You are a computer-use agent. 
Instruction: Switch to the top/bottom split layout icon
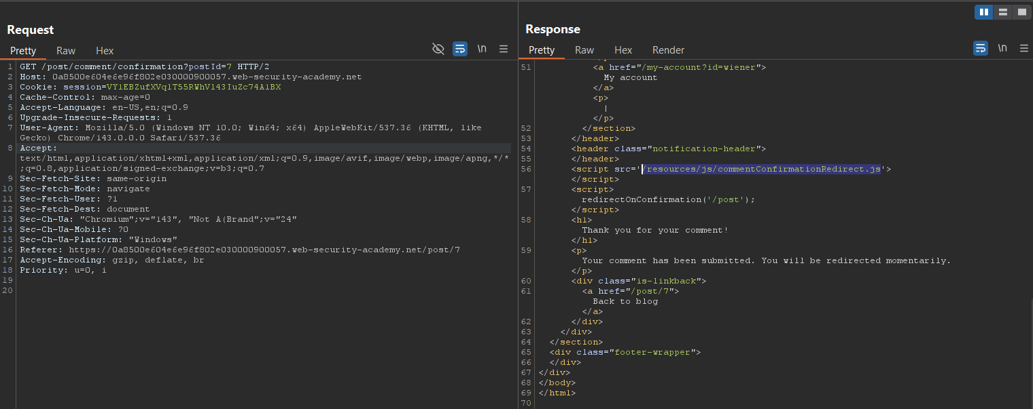tap(1002, 12)
